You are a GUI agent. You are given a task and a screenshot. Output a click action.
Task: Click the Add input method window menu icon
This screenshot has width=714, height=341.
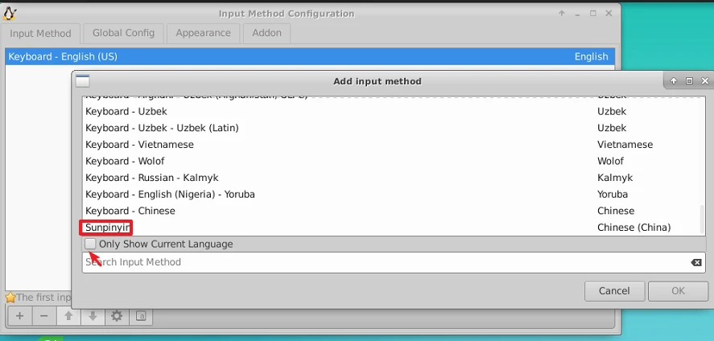82,81
